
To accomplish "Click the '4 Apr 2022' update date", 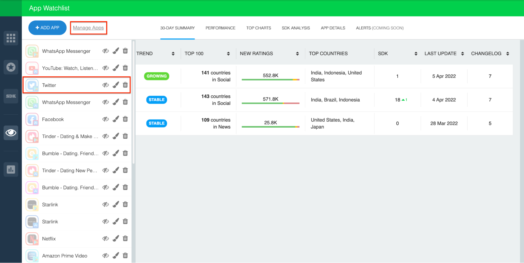I will pyautogui.click(x=444, y=100).
